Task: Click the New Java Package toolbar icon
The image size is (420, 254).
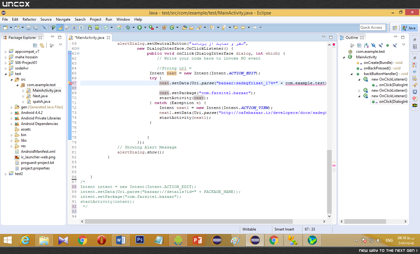Action: (164, 27)
